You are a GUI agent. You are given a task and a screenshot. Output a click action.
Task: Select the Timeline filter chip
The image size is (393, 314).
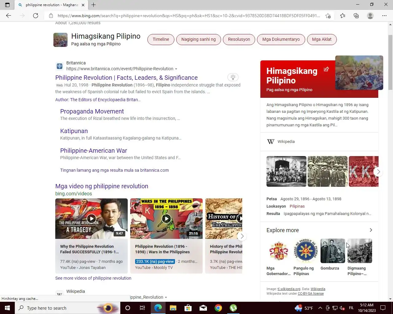(x=161, y=39)
